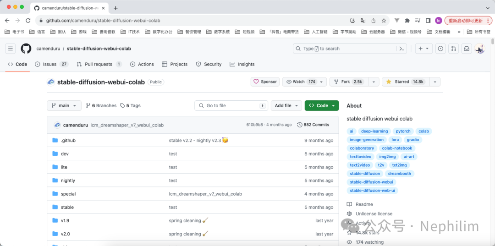Image resolution: width=495 pixels, height=246 pixels.
Task: Click the 重新启动即可更新 update button
Action: [x=468, y=21]
